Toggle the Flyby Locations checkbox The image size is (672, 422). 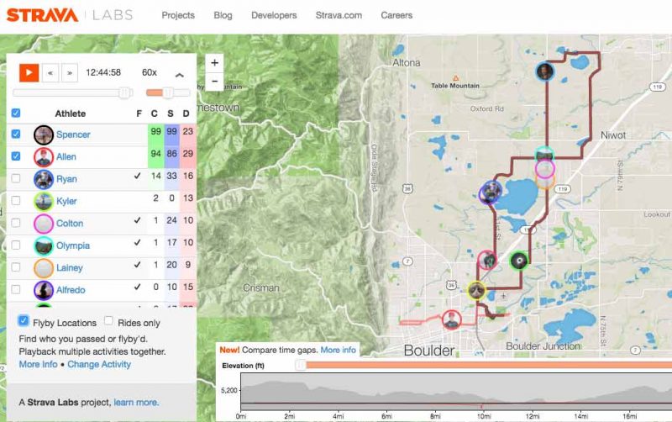coord(24,322)
